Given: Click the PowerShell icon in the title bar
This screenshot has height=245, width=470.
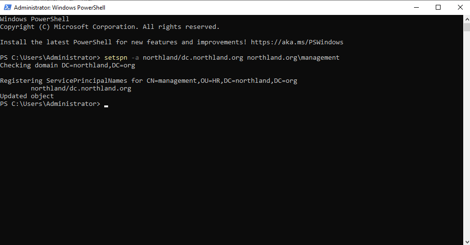Looking at the screenshot, I should (x=6, y=7).
